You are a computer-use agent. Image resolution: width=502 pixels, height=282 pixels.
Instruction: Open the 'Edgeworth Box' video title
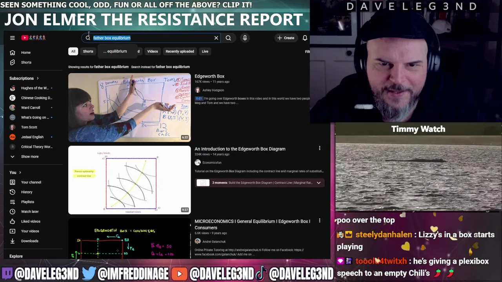(209, 76)
